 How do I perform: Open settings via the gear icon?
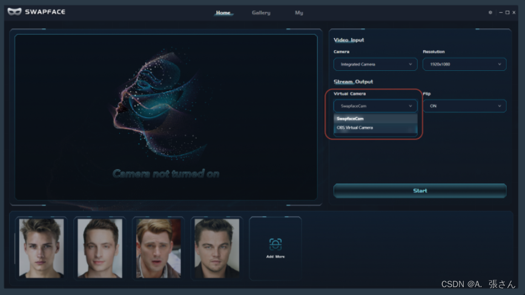point(490,12)
